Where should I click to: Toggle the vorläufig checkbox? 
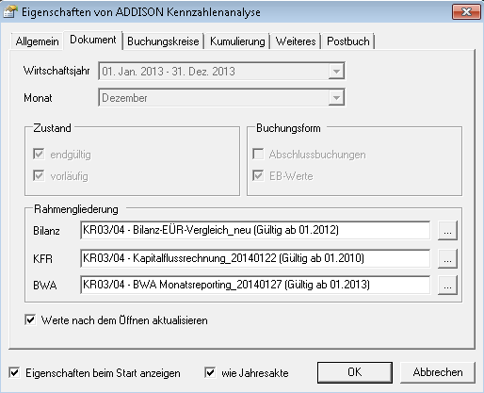(39, 175)
